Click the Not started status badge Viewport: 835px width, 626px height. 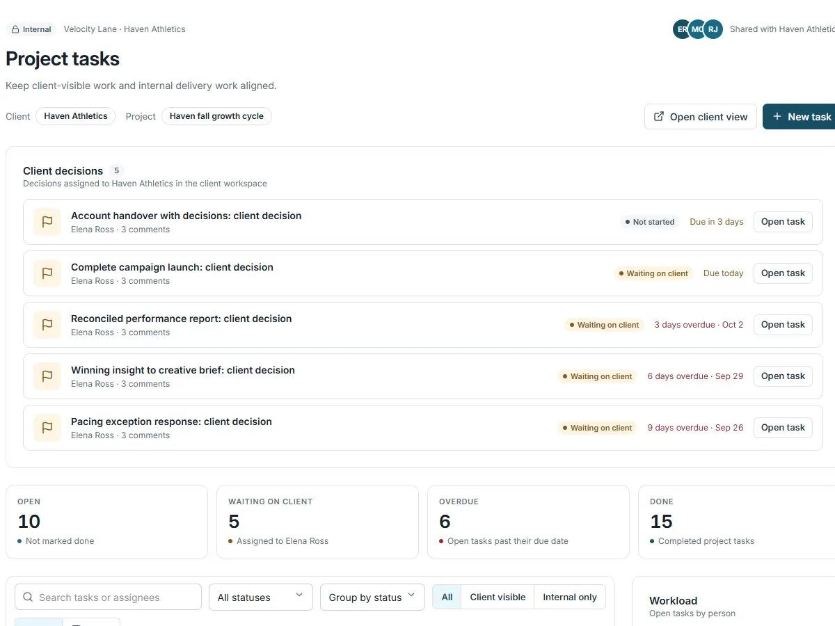point(650,222)
